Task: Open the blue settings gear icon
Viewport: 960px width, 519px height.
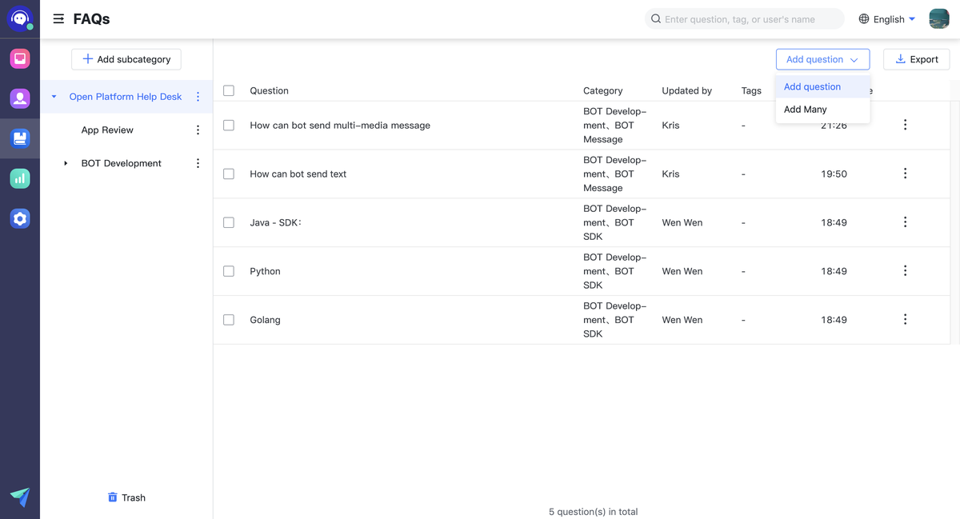Action: [20, 218]
